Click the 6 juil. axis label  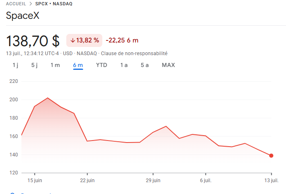click(x=206, y=181)
